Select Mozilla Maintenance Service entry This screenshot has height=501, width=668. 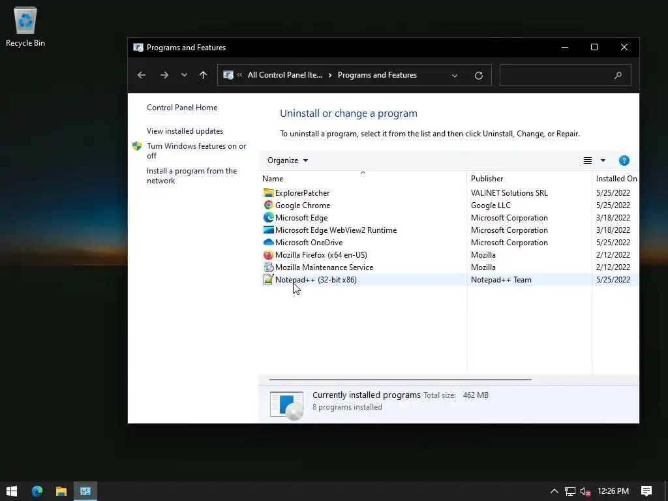coord(324,267)
